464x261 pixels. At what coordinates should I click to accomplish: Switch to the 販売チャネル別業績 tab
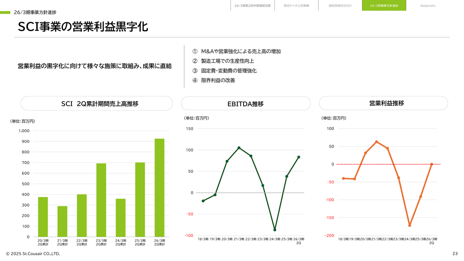(x=296, y=6)
